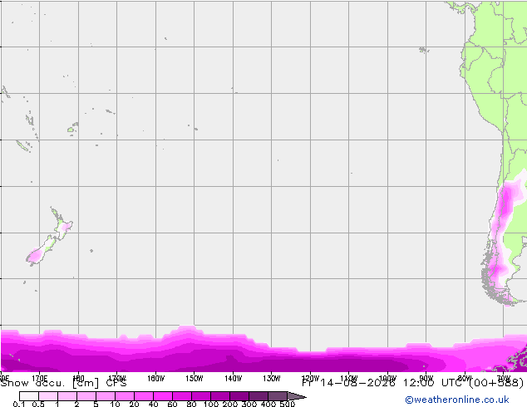Click the 160W longitude label
Image resolution: width=527 pixels, height=407 pixels.
point(156,379)
